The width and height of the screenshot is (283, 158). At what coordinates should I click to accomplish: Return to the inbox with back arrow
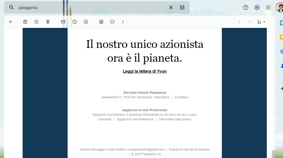11,22
